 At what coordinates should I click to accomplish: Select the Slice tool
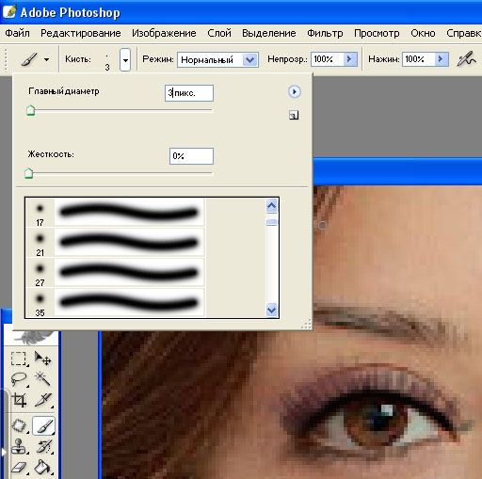(43, 400)
